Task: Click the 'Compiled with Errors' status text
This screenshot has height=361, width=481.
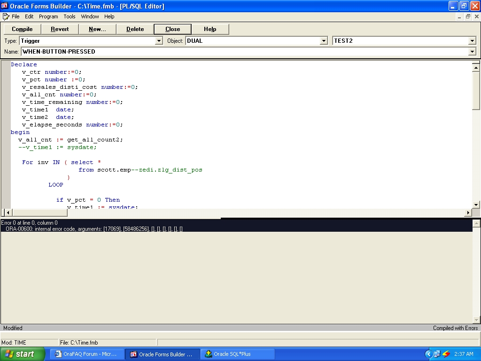Action: tap(455, 328)
